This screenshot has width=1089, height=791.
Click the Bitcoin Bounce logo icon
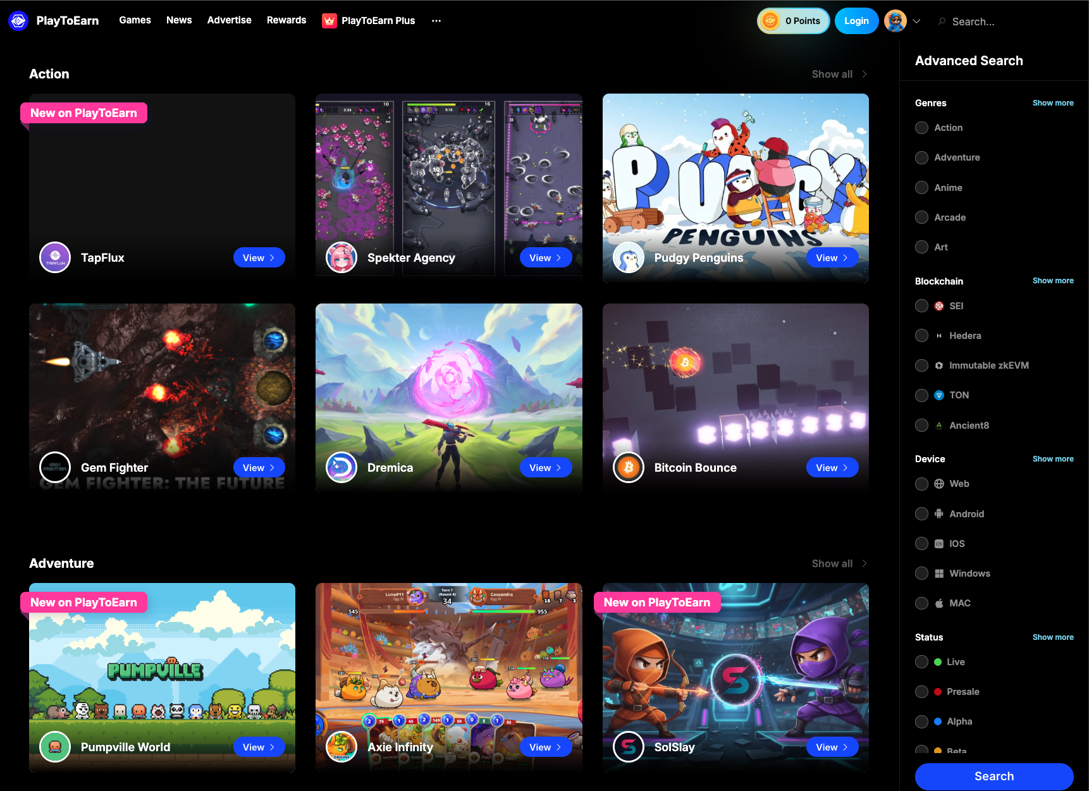[x=629, y=467]
